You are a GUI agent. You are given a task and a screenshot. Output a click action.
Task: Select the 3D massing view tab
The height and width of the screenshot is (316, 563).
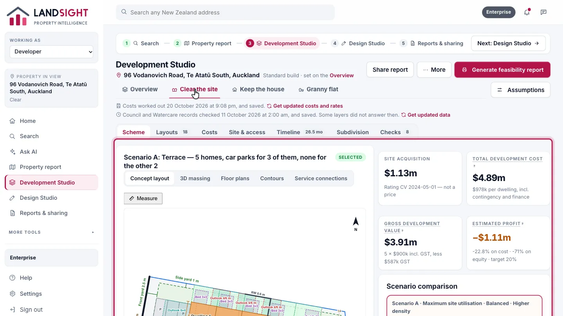(195, 178)
